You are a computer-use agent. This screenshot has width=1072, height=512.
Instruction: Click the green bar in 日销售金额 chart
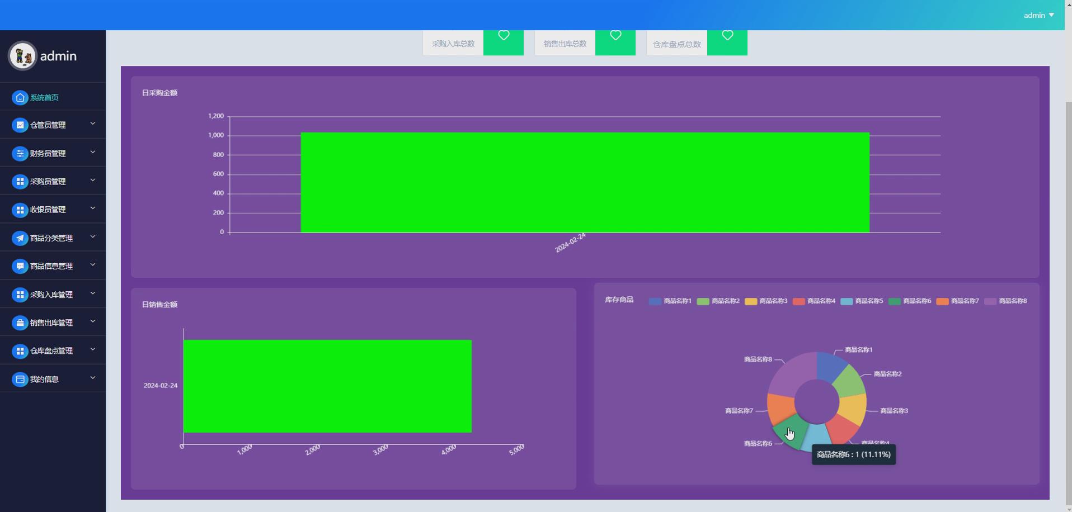[x=328, y=386]
